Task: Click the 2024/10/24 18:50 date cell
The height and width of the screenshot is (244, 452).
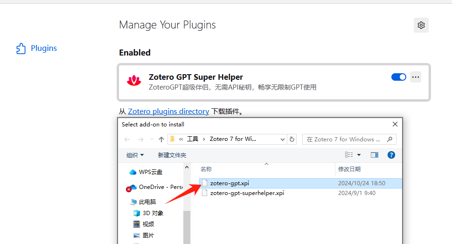Action: (x=362, y=183)
